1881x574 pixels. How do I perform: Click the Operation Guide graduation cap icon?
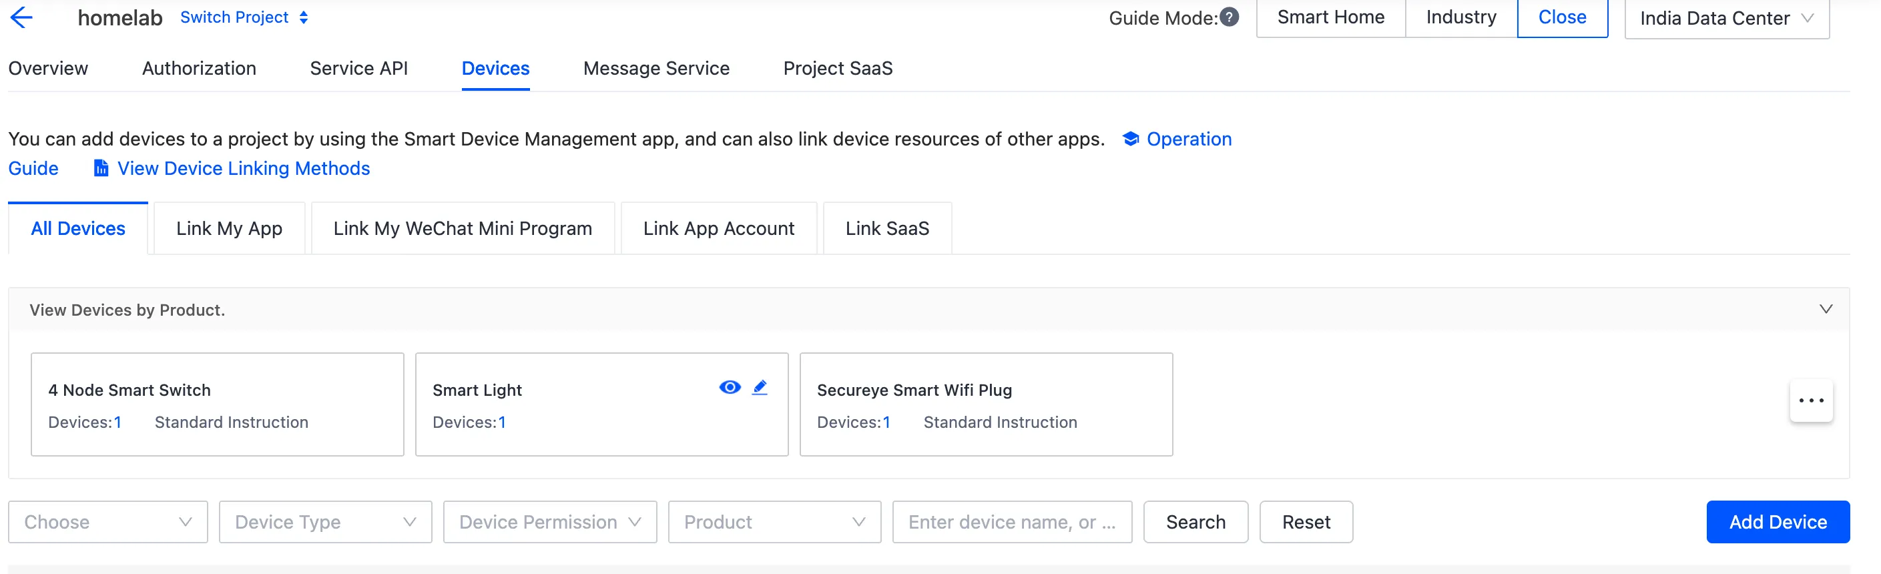[x=1130, y=139]
